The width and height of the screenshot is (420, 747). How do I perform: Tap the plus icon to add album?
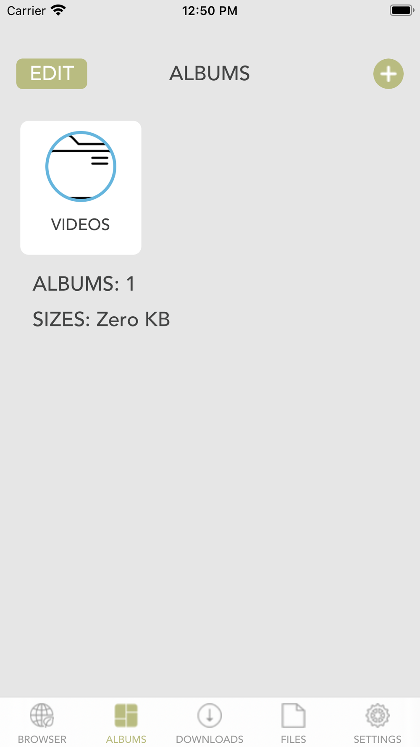(388, 74)
